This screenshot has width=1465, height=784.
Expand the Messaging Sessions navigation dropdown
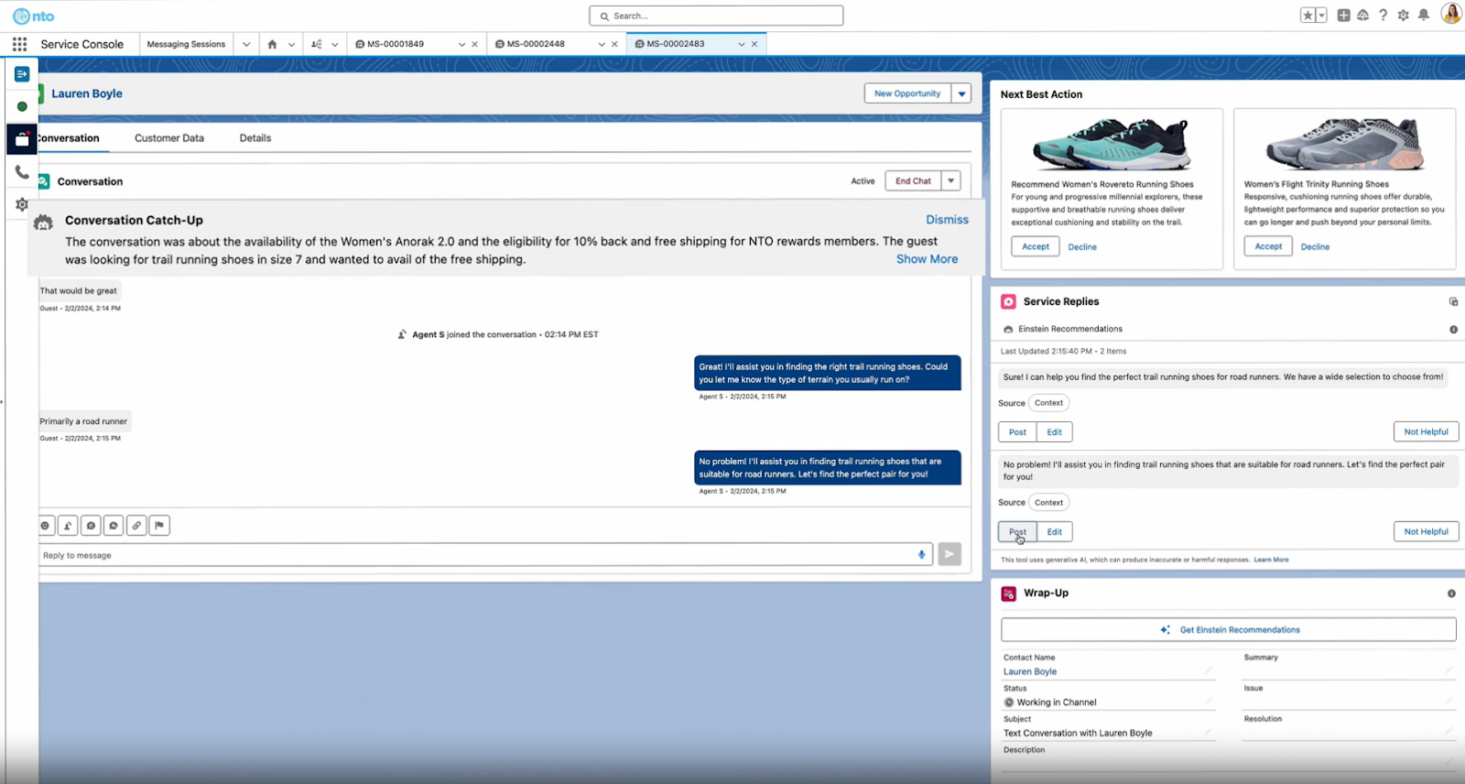pyautogui.click(x=245, y=44)
